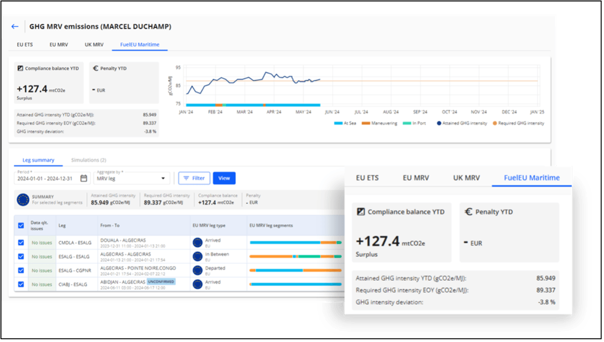The height and width of the screenshot is (342, 604).
Task: Click the EU flag icon on the In Between row
Action: tap(197, 256)
